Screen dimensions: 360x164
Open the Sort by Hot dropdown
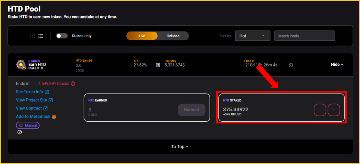253,36
